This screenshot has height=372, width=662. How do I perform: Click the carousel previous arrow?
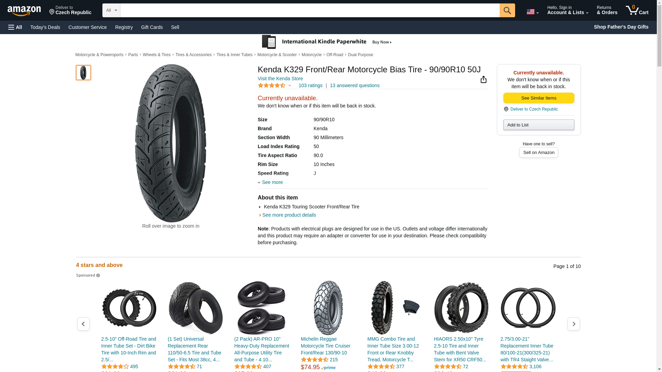pos(83,324)
